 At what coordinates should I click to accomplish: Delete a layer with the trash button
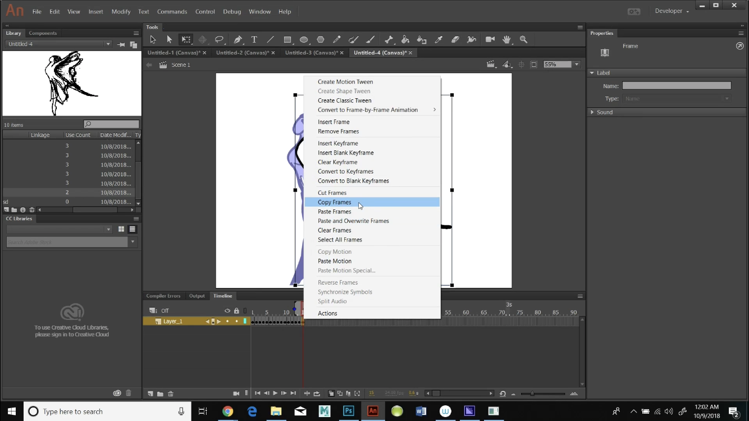(x=171, y=393)
